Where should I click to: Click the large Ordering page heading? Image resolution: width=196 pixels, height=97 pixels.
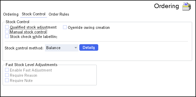point(166,6)
